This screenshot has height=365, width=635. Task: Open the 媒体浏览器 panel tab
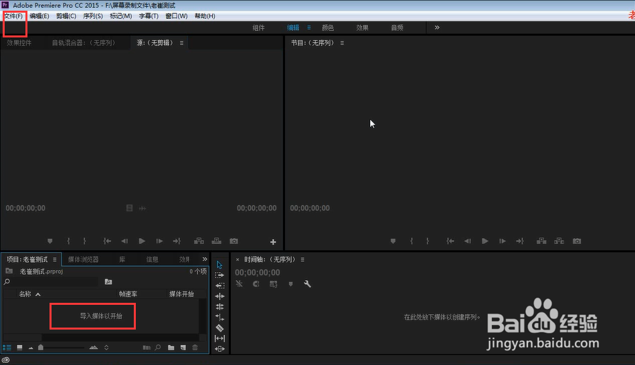click(84, 259)
